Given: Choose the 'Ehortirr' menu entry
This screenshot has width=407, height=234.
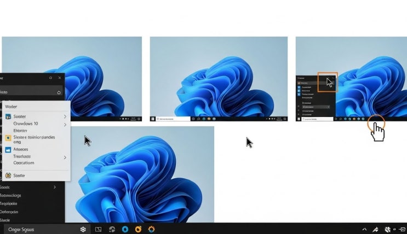Looking at the screenshot, I should (x=36, y=131).
